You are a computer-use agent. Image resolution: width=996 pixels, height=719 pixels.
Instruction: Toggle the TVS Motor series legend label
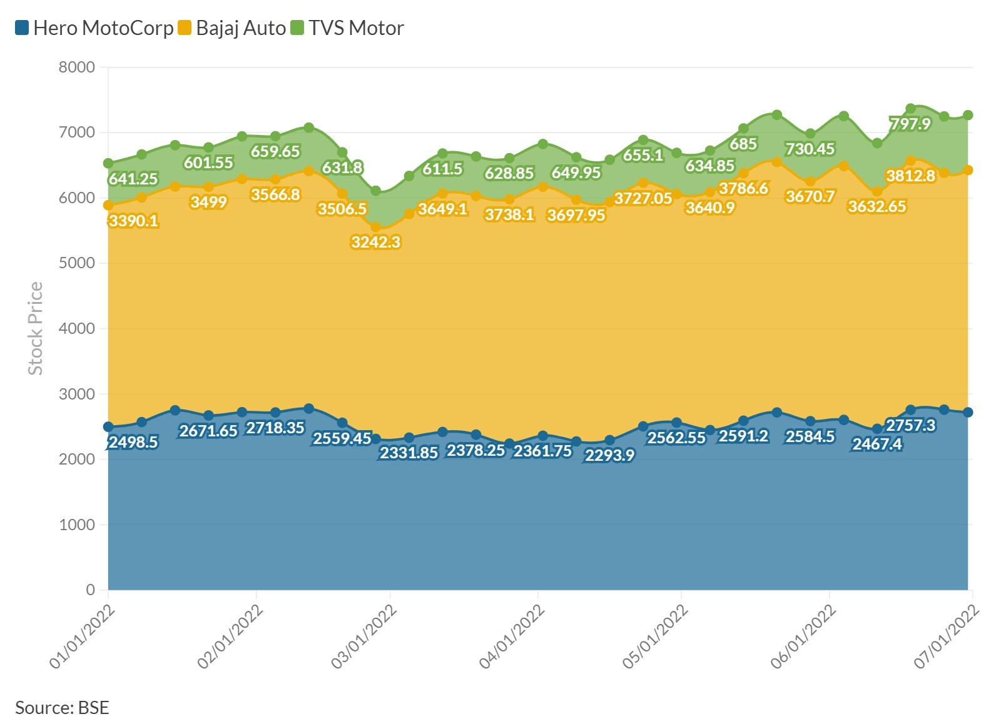click(356, 28)
